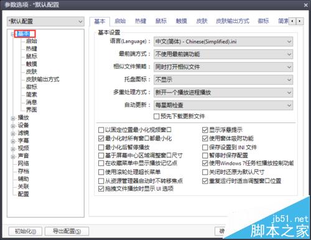Collapse the 基本 tree node
Screen dimensions: 311x240
(13, 34)
